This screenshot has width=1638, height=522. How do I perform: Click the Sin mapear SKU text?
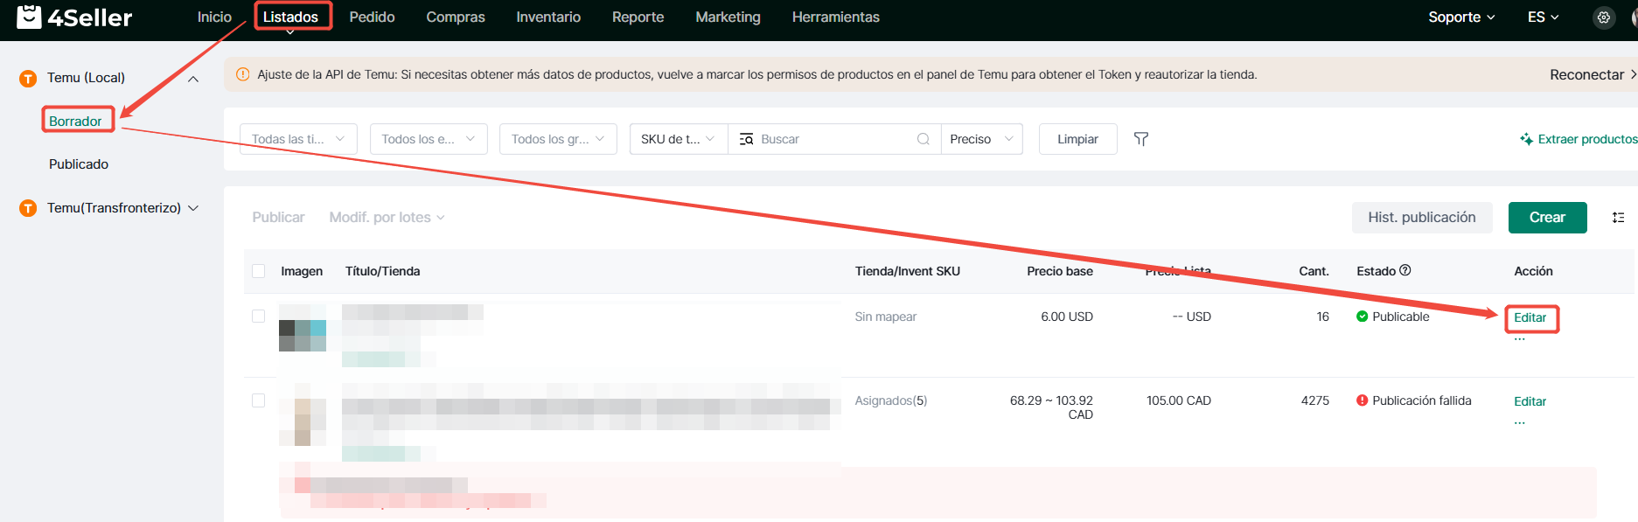coord(885,317)
